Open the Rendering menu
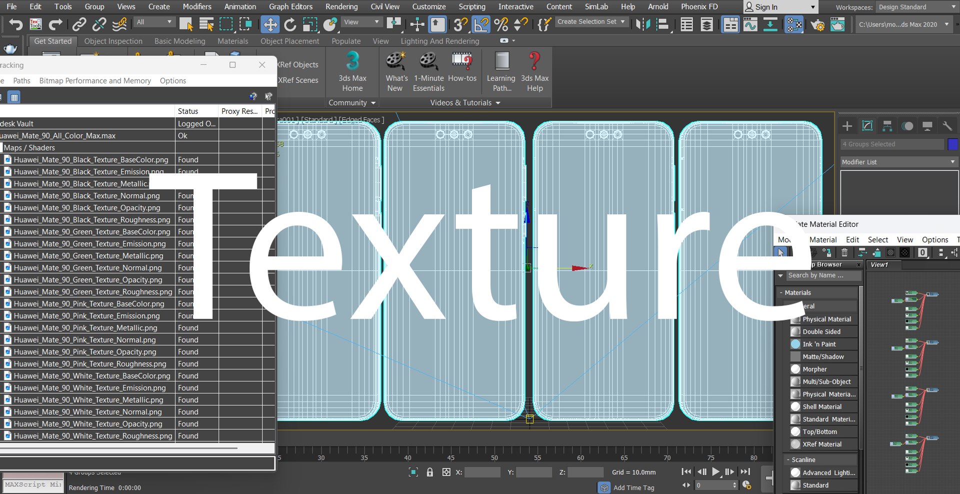 [341, 6]
